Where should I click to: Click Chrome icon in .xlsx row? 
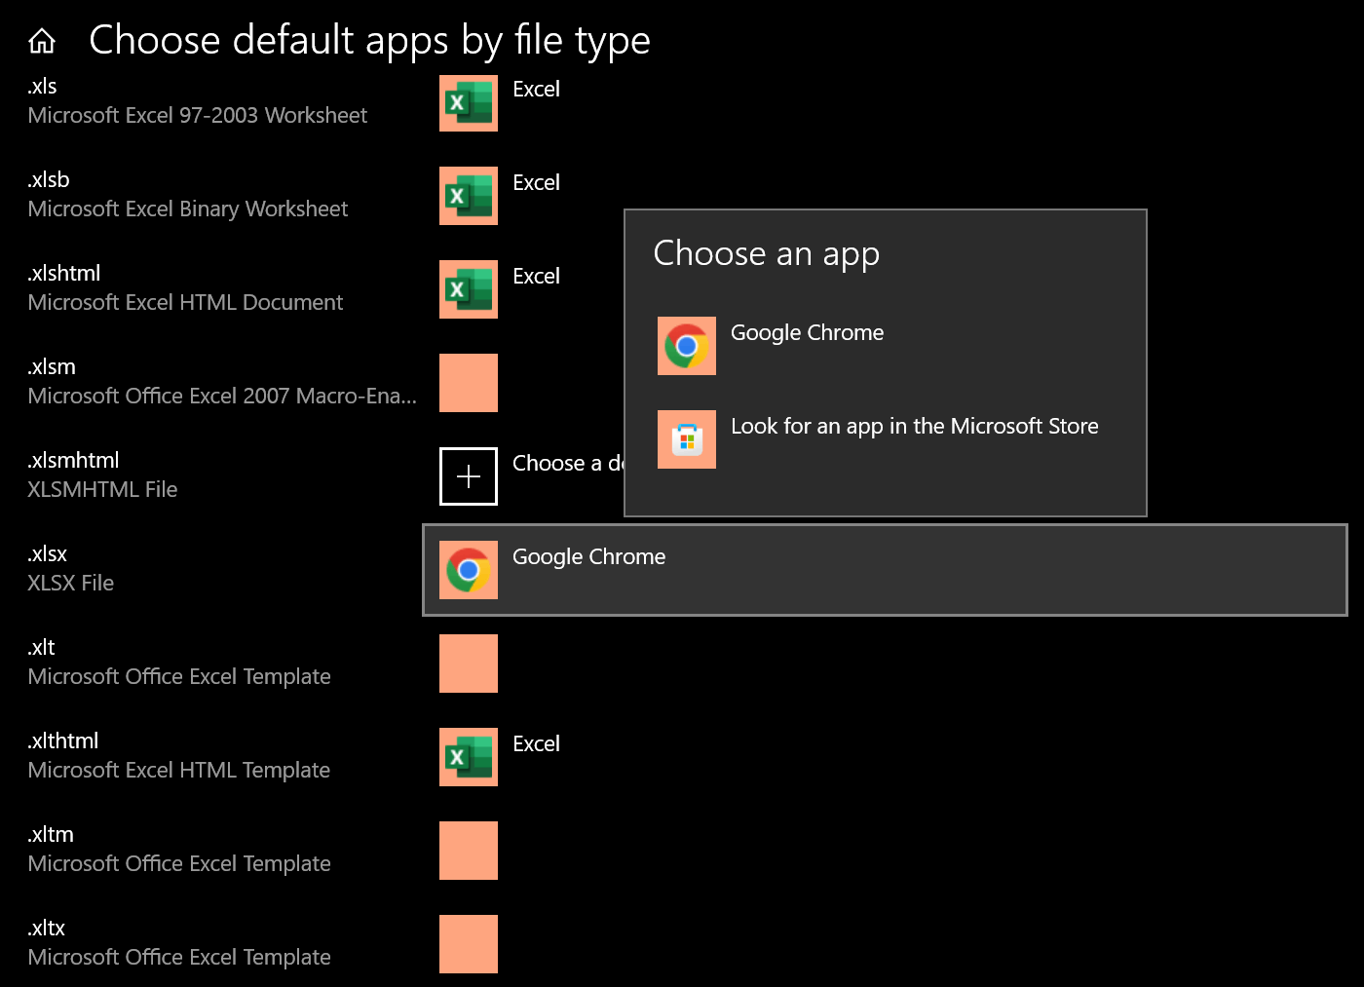469,570
